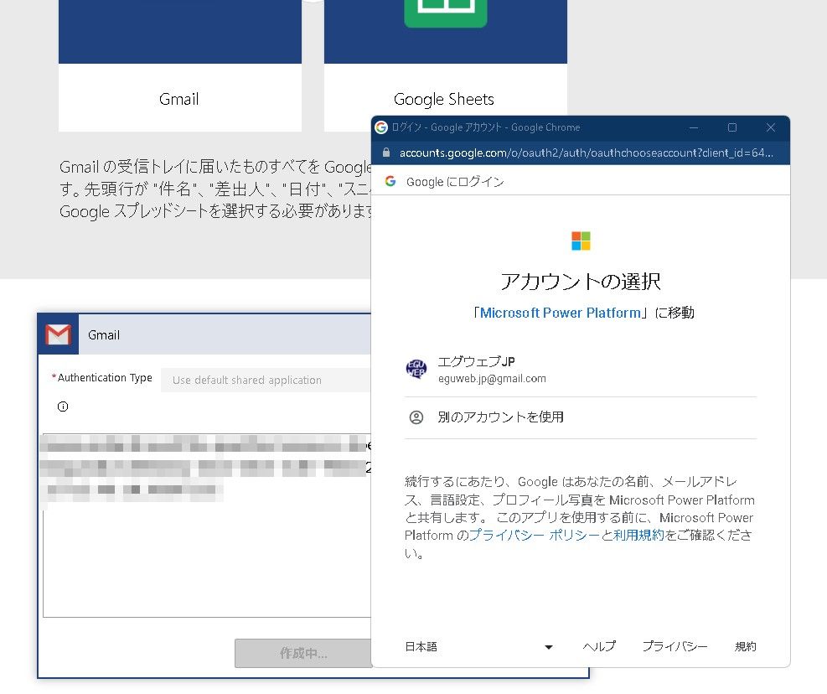Click the Gmail envelope icon on the connection card
827x694 pixels.
pyautogui.click(x=57, y=334)
